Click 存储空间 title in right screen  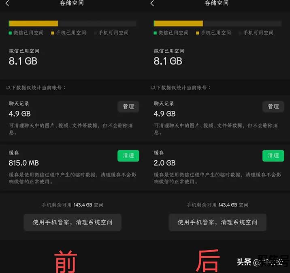[x=217, y=3]
